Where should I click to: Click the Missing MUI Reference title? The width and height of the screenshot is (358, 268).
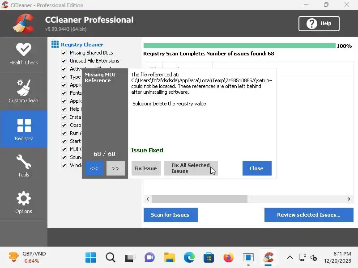100,77
